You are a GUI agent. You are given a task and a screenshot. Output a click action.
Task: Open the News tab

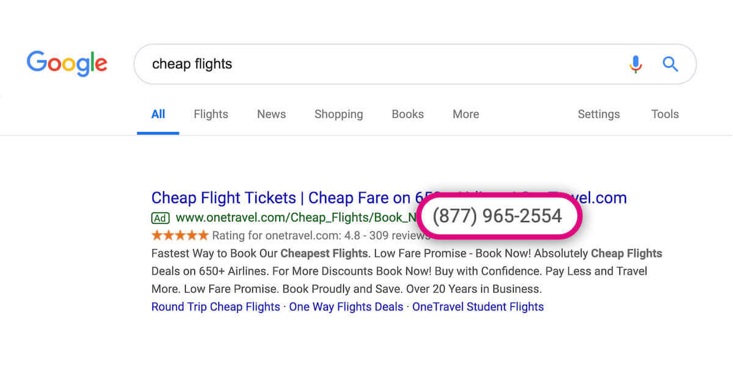point(271,114)
